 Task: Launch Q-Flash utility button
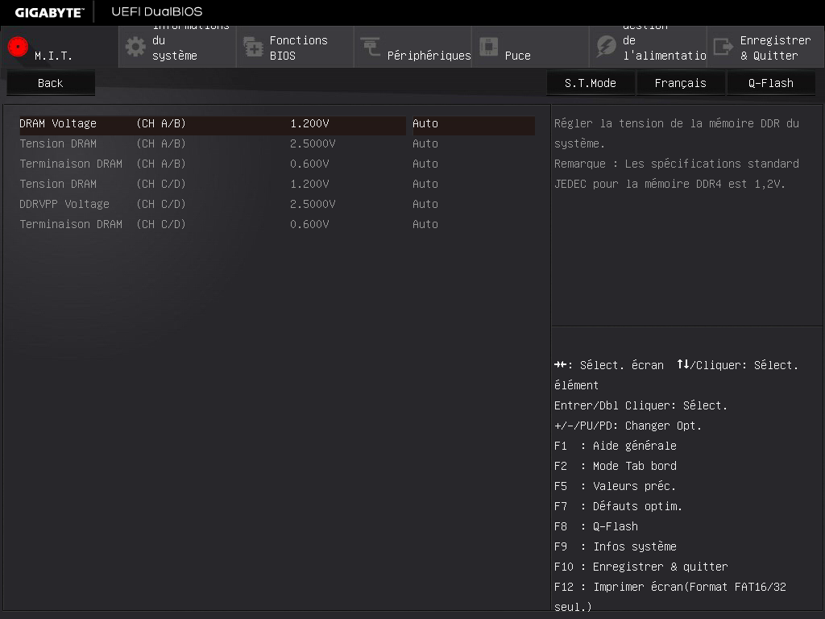(771, 83)
